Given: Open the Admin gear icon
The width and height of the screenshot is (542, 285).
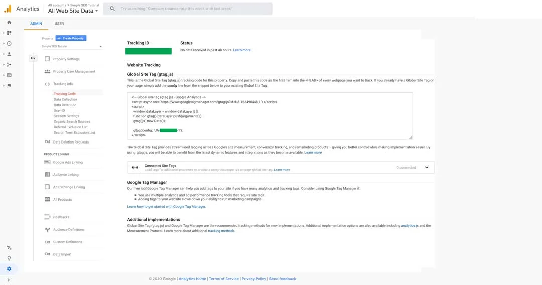Looking at the screenshot, I should click(x=9, y=269).
